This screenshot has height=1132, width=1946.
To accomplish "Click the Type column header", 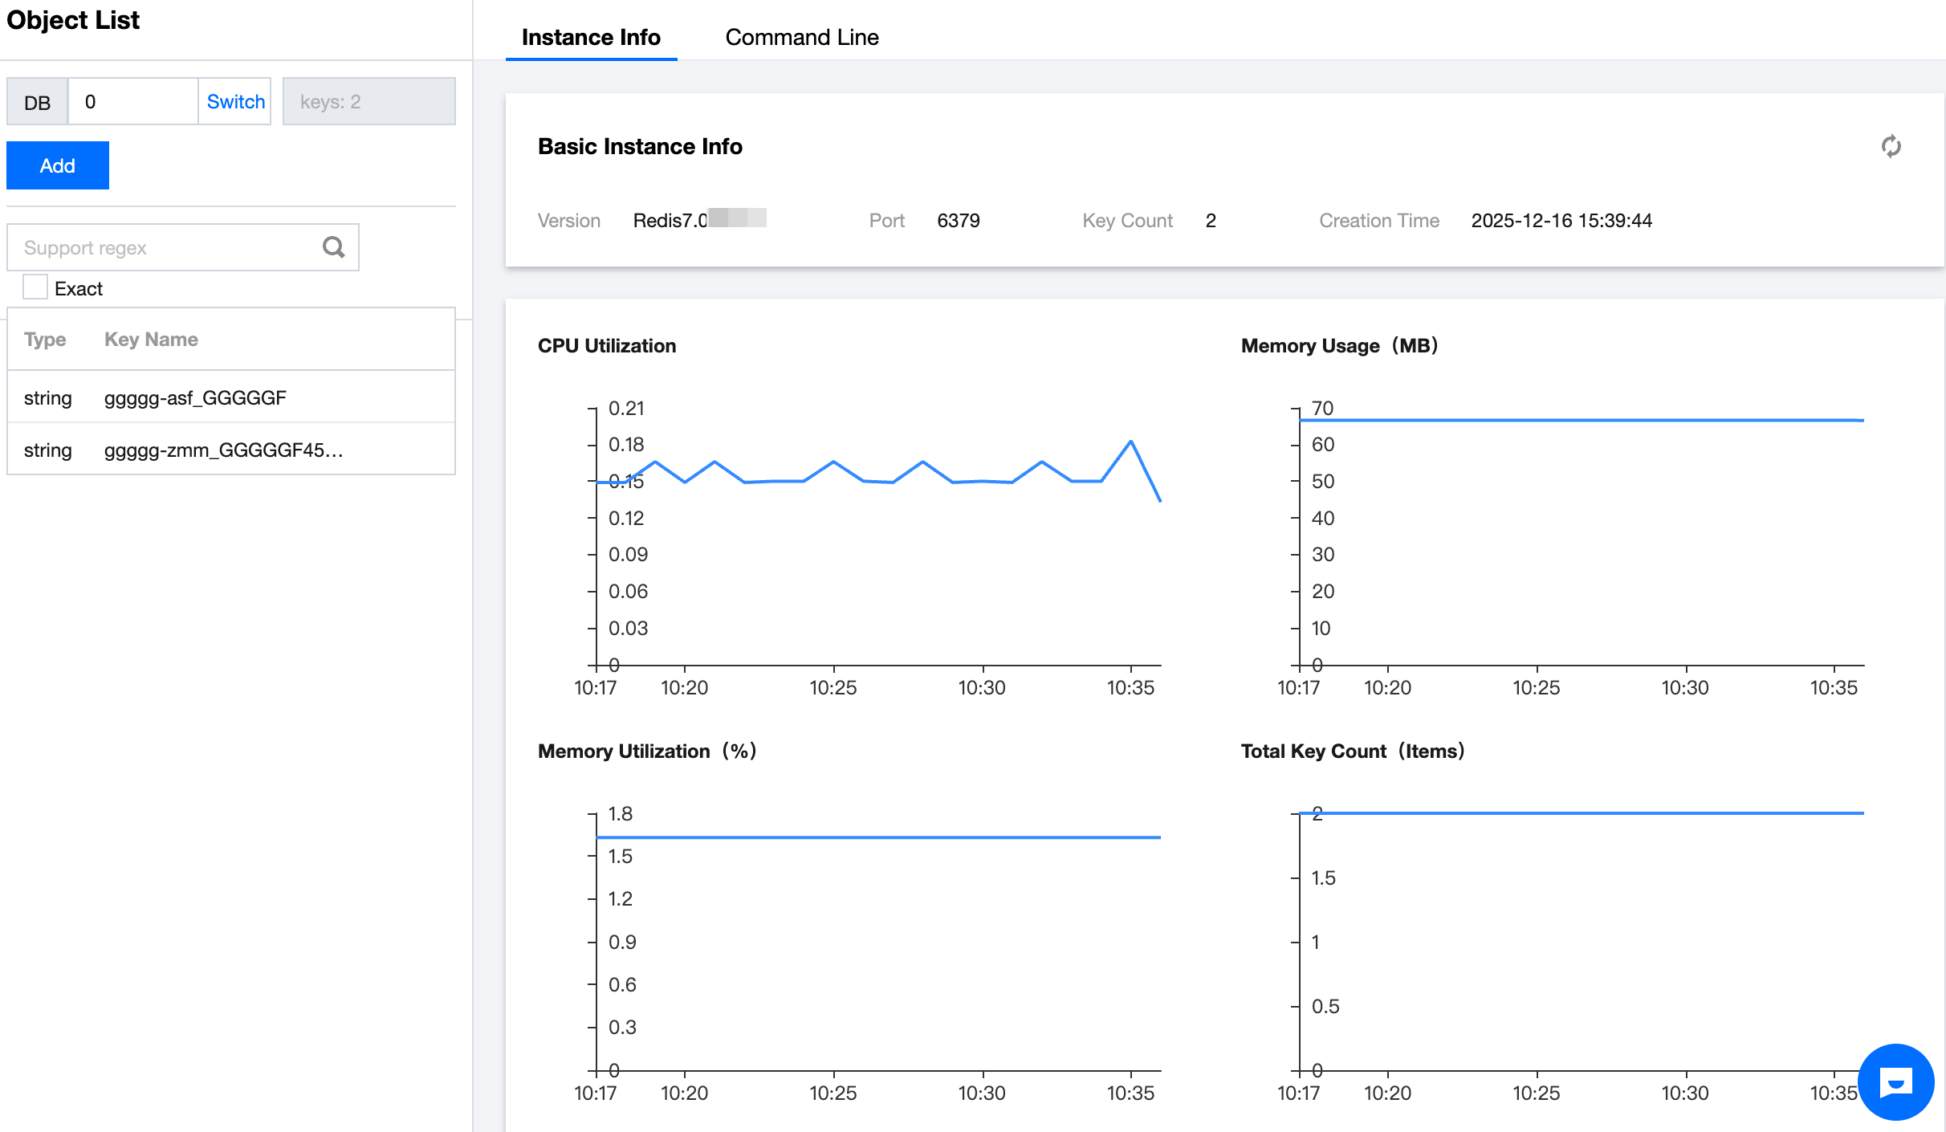I will tap(45, 339).
